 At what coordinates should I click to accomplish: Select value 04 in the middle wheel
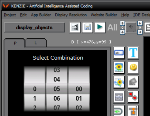point(57,79)
